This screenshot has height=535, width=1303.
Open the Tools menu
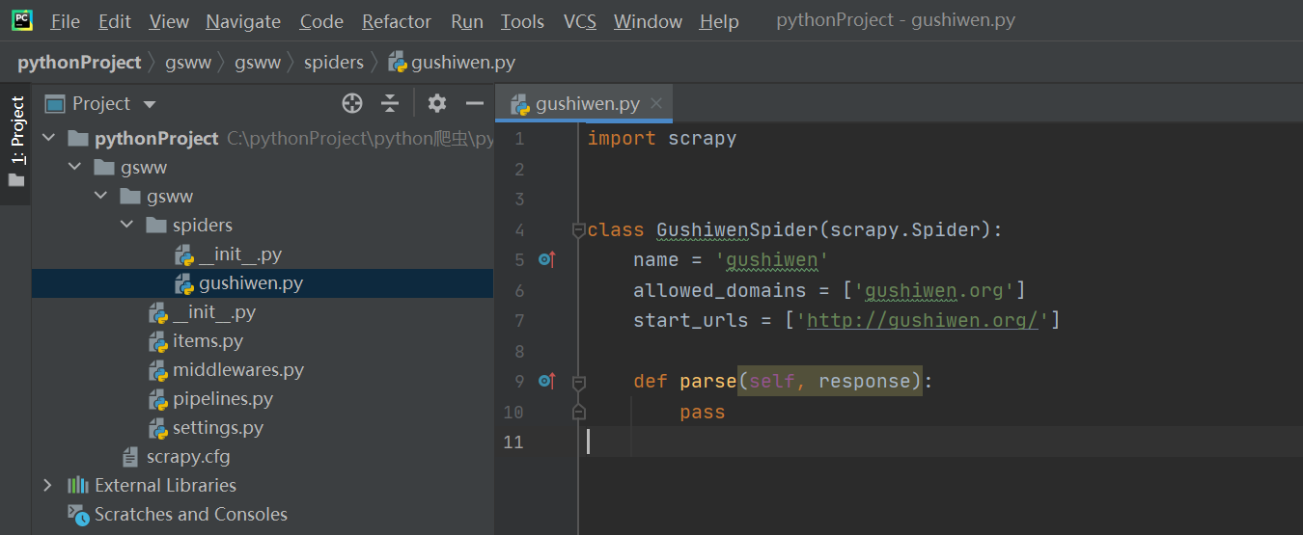coord(522,21)
